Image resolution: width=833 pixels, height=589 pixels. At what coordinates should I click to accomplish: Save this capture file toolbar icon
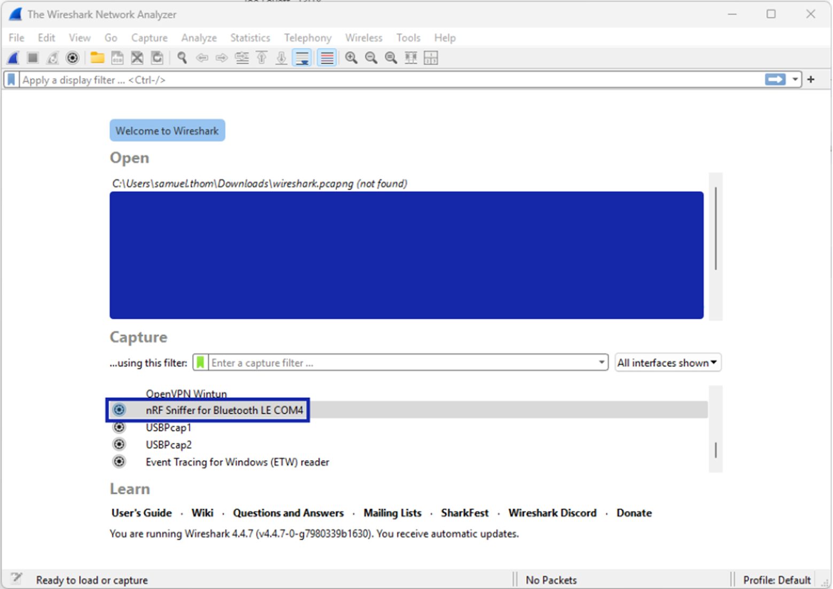tap(117, 58)
